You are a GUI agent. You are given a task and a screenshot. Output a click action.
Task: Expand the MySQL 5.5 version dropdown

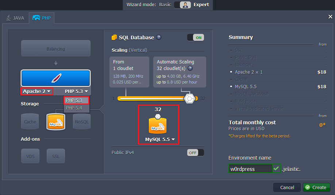(160, 140)
